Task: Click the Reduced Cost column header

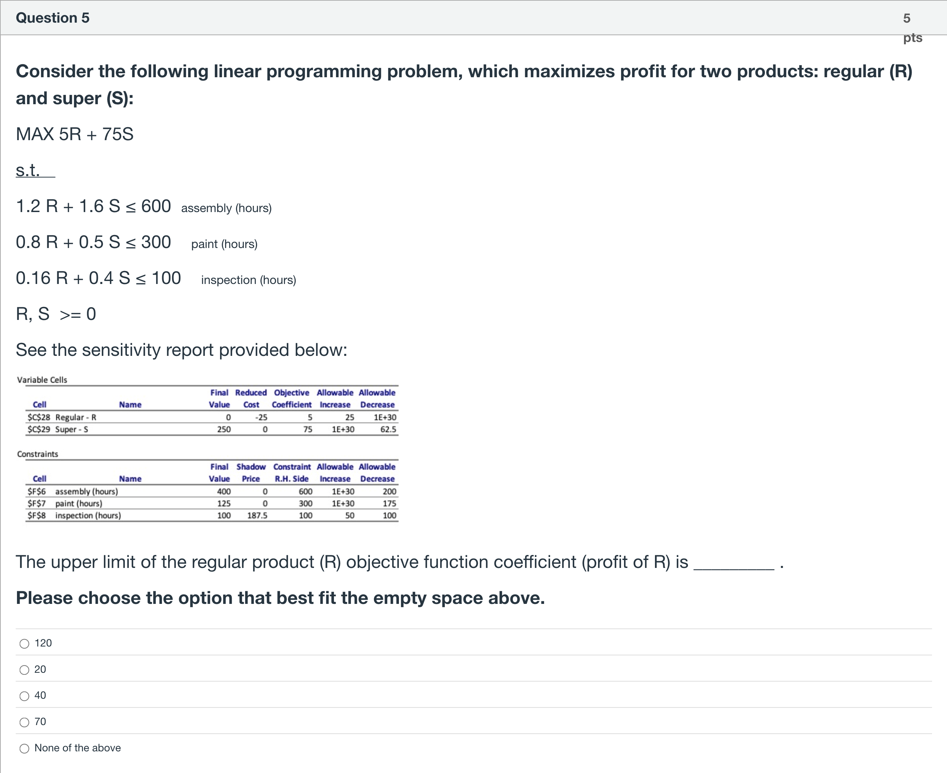Action: click(x=251, y=398)
